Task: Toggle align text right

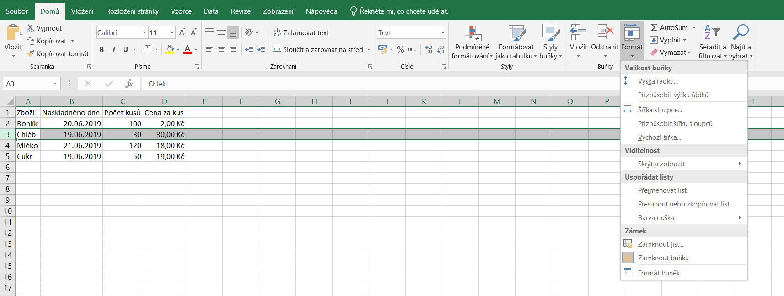Action: click(233, 49)
